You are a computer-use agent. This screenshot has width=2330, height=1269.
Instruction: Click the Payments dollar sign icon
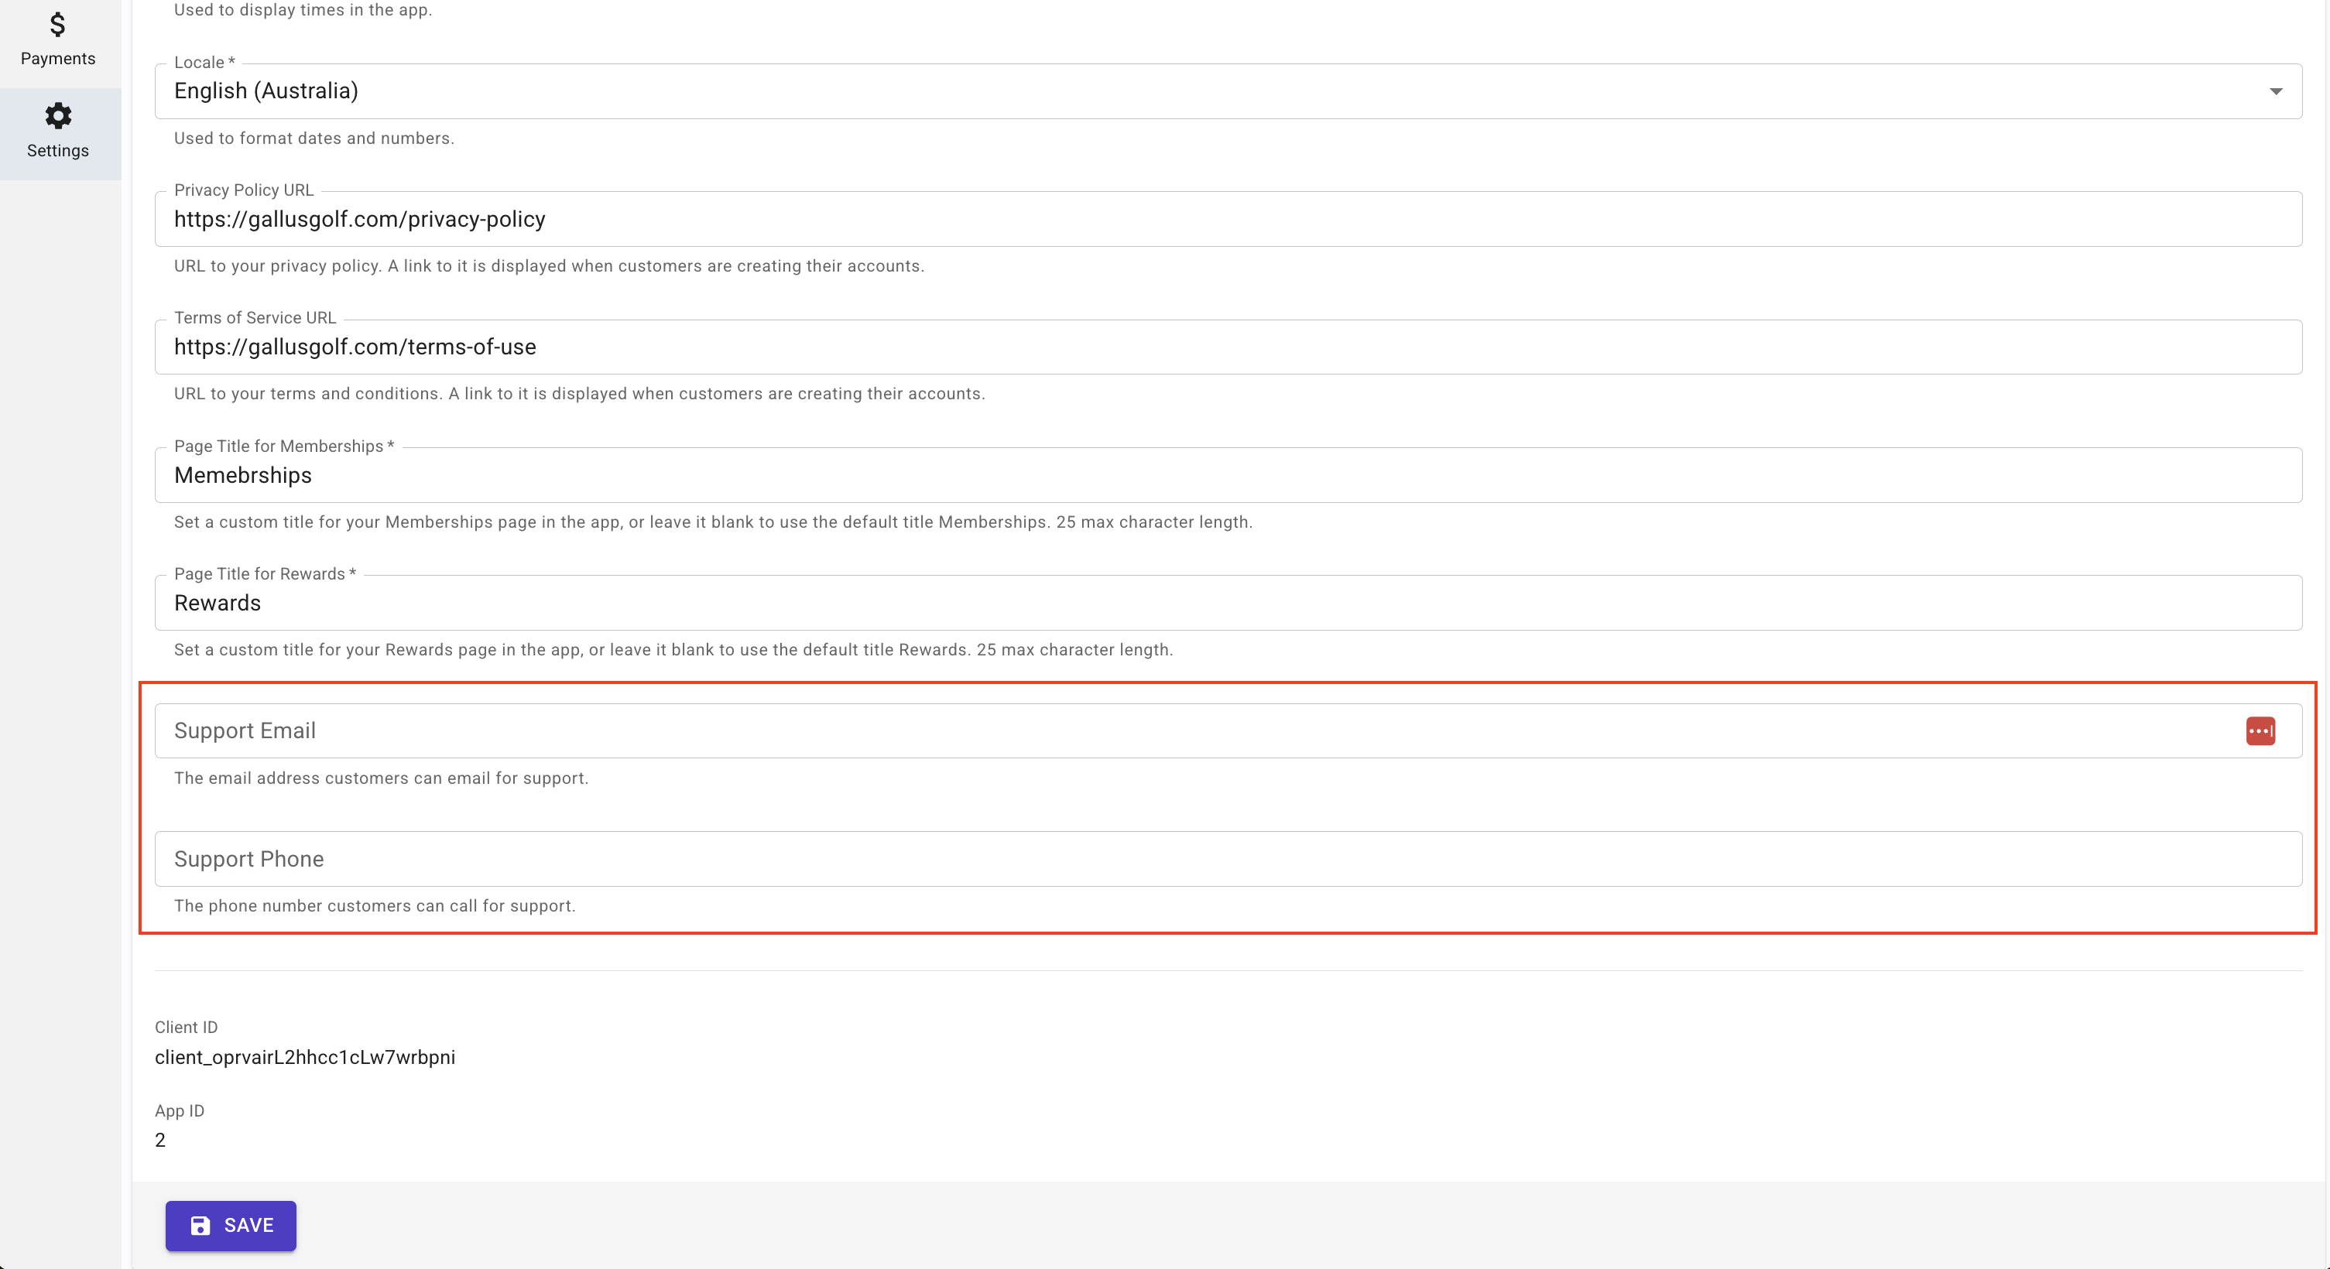(58, 25)
